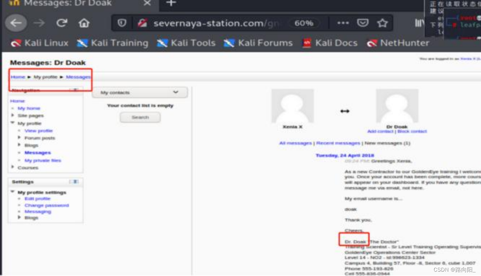481x276 pixels.
Task: Go back with the browser back arrow
Action: (x=16, y=23)
